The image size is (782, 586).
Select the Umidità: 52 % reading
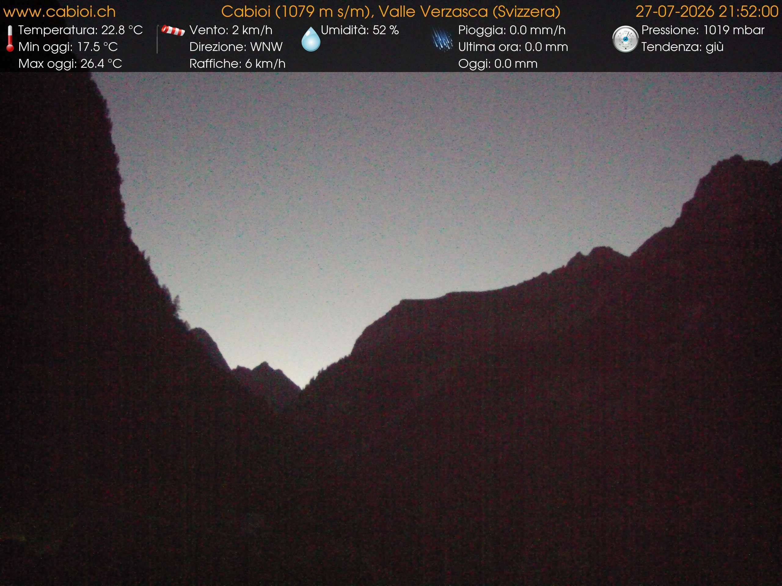coord(360,31)
